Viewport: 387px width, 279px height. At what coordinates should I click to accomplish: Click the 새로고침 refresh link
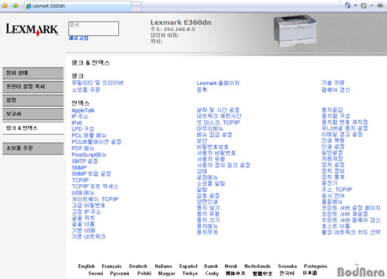(x=79, y=38)
